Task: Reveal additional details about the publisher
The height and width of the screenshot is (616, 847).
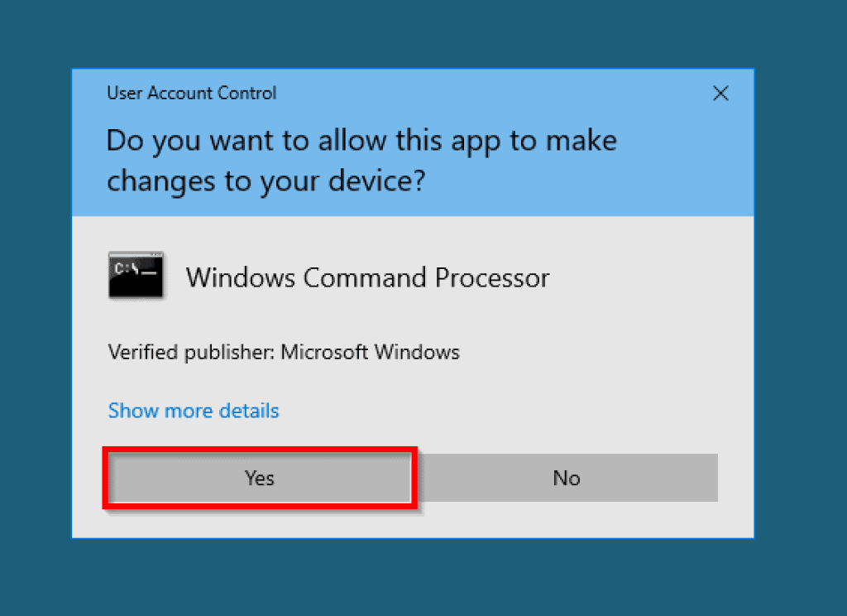Action: pyautogui.click(x=193, y=410)
